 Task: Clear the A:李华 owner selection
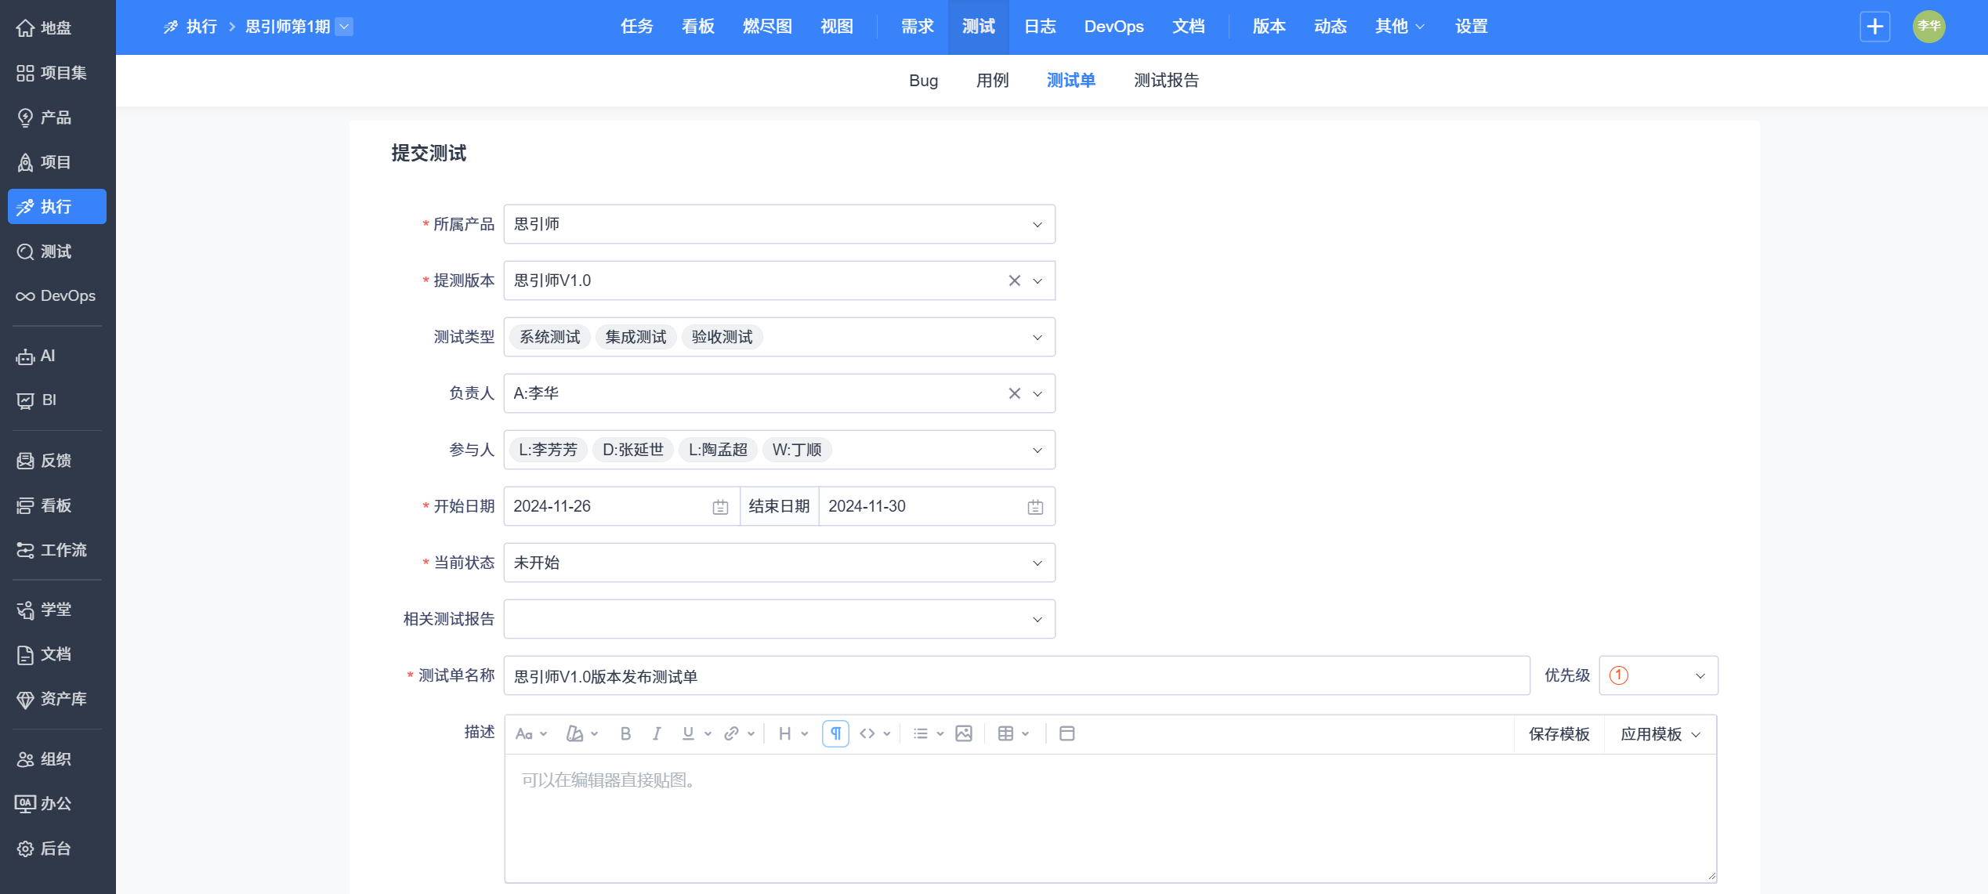(x=1014, y=393)
